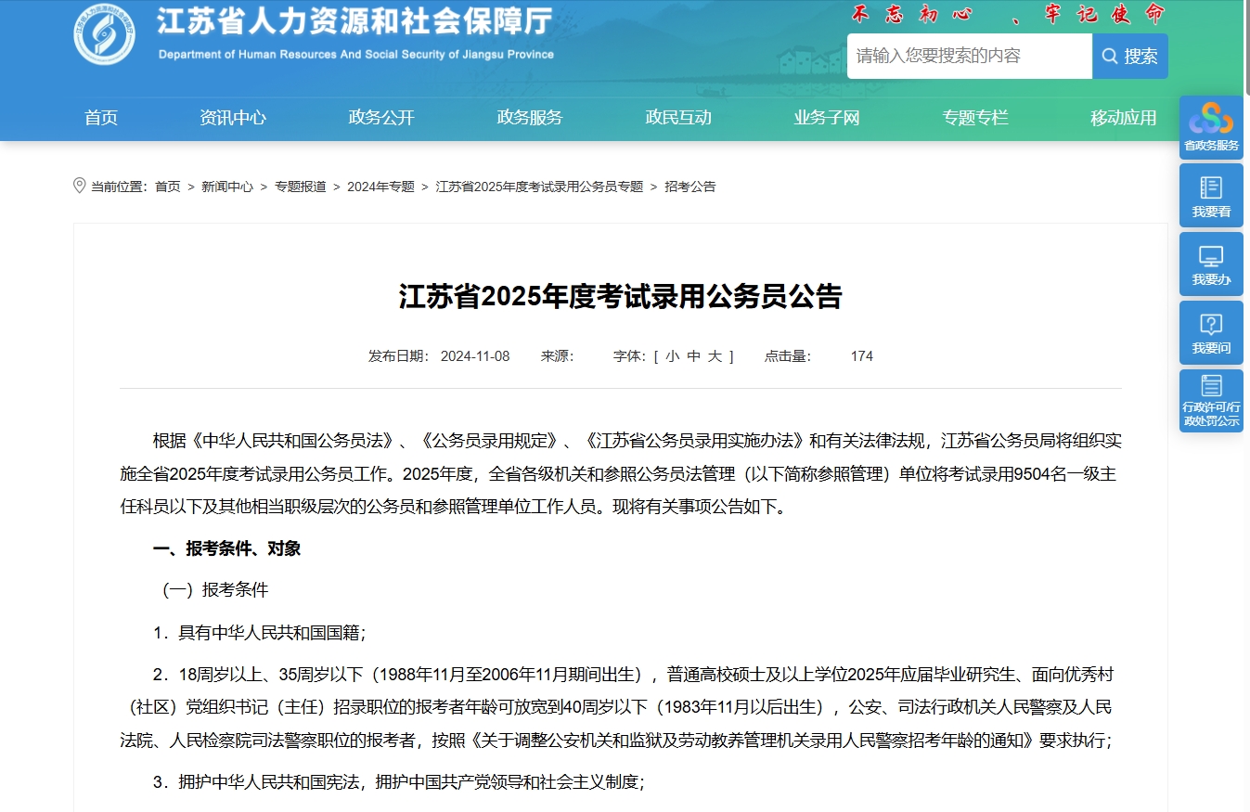The width and height of the screenshot is (1250, 812).
Task: Open the 业务子网 navigation menu
Action: 827,118
